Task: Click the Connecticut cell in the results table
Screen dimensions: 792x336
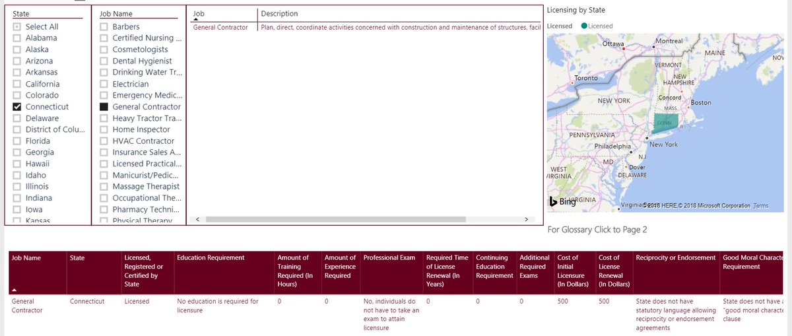Action: (87, 301)
